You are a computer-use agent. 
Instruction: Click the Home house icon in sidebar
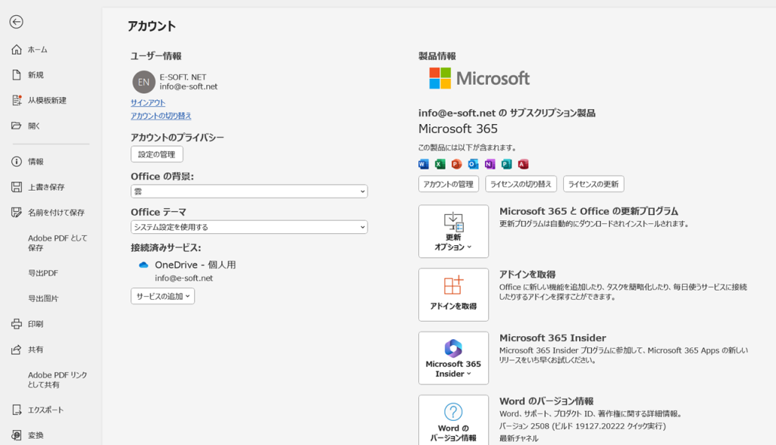coord(17,49)
